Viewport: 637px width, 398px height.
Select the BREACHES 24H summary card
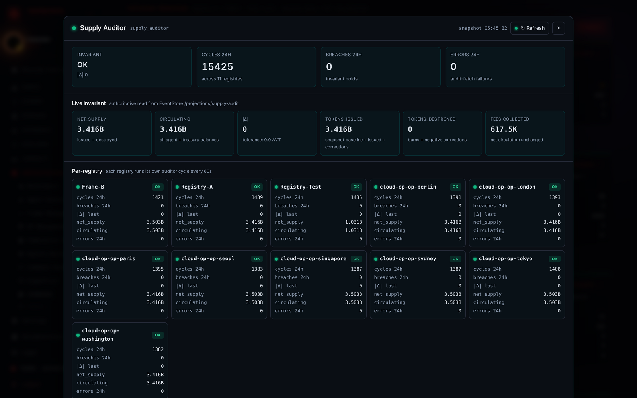pos(381,67)
